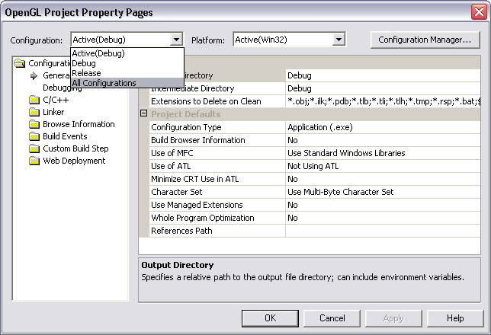This screenshot has height=335, width=491.
Task: Click the folder icon beside C/C++
Action: [x=34, y=100]
